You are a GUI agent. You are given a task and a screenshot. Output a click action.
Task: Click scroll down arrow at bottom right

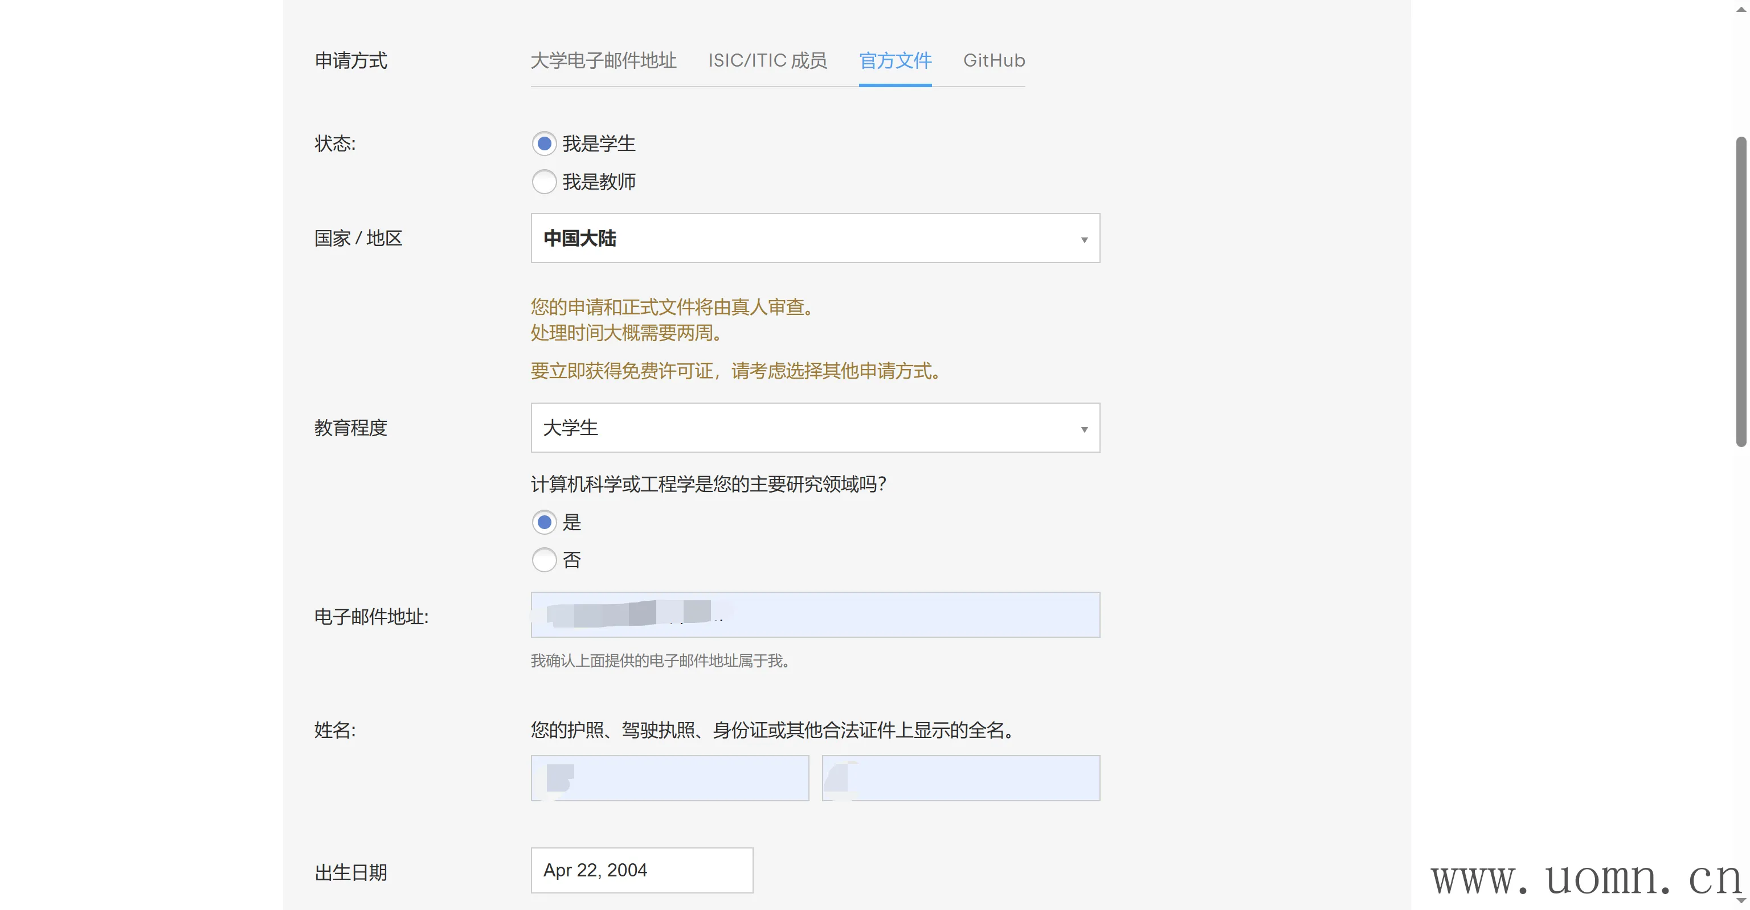pyautogui.click(x=1740, y=900)
